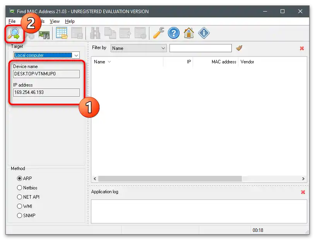The height and width of the screenshot is (240, 315).
Task: Clear the filter with the broom icon
Action: pos(239,48)
